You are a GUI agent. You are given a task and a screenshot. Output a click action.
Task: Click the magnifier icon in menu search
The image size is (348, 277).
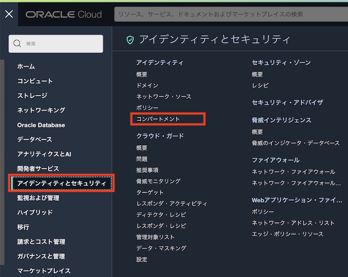coord(17,43)
